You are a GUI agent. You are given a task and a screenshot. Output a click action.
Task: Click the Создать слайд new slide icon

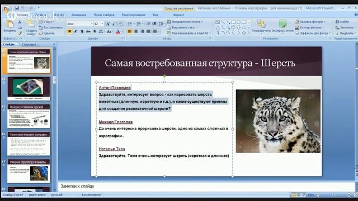click(31, 24)
